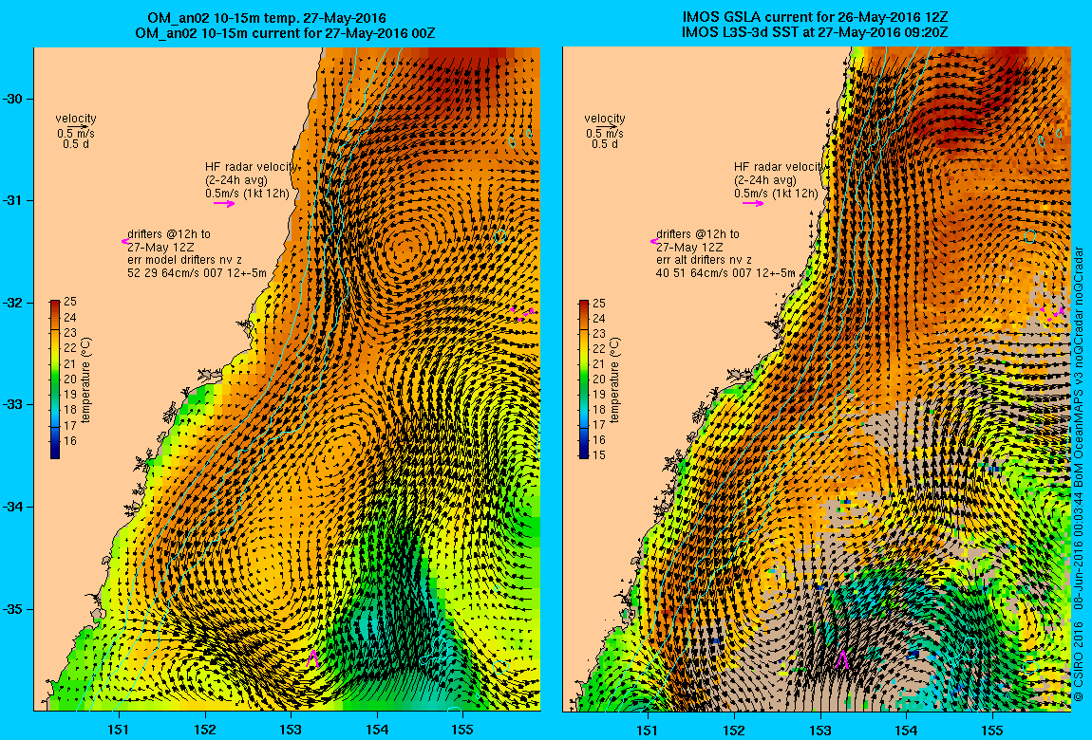Click longitude label '153' under the left map
This screenshot has height=740, width=1092.
(x=291, y=731)
